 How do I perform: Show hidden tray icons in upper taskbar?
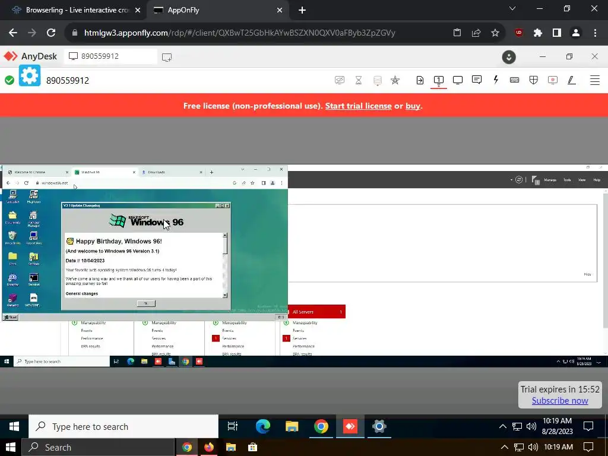pyautogui.click(x=502, y=426)
